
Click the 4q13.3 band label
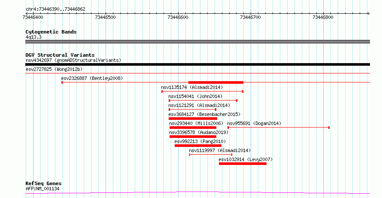pos(33,37)
